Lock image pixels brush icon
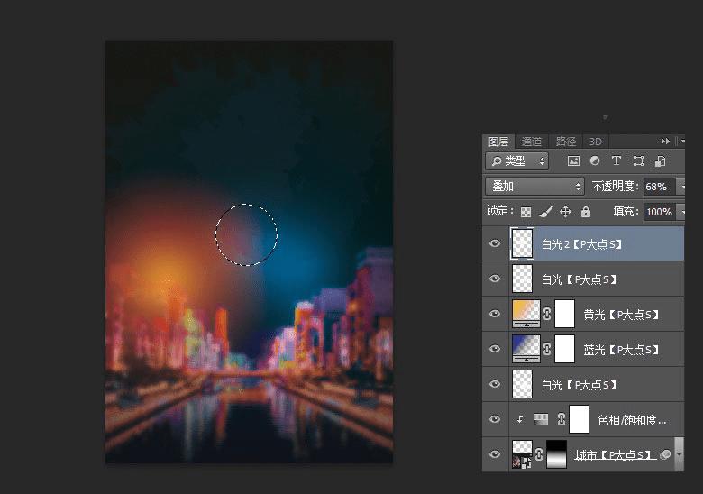The image size is (703, 494). click(545, 211)
